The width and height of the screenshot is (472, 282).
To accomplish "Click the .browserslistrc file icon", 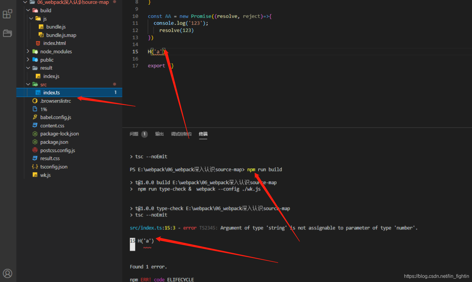I will pos(35,101).
